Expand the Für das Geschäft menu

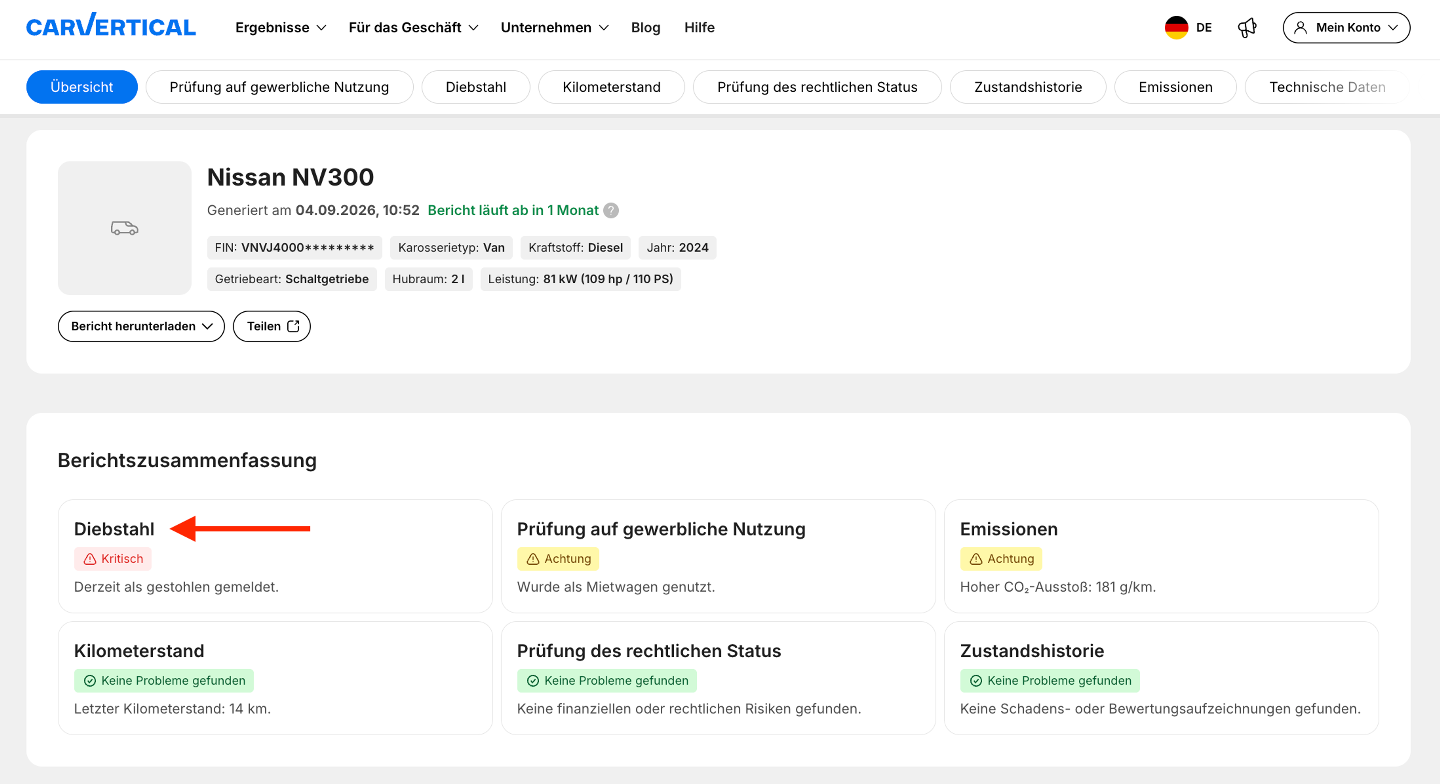(413, 27)
